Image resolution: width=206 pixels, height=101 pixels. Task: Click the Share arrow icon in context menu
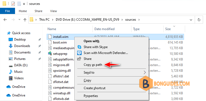click(79, 59)
